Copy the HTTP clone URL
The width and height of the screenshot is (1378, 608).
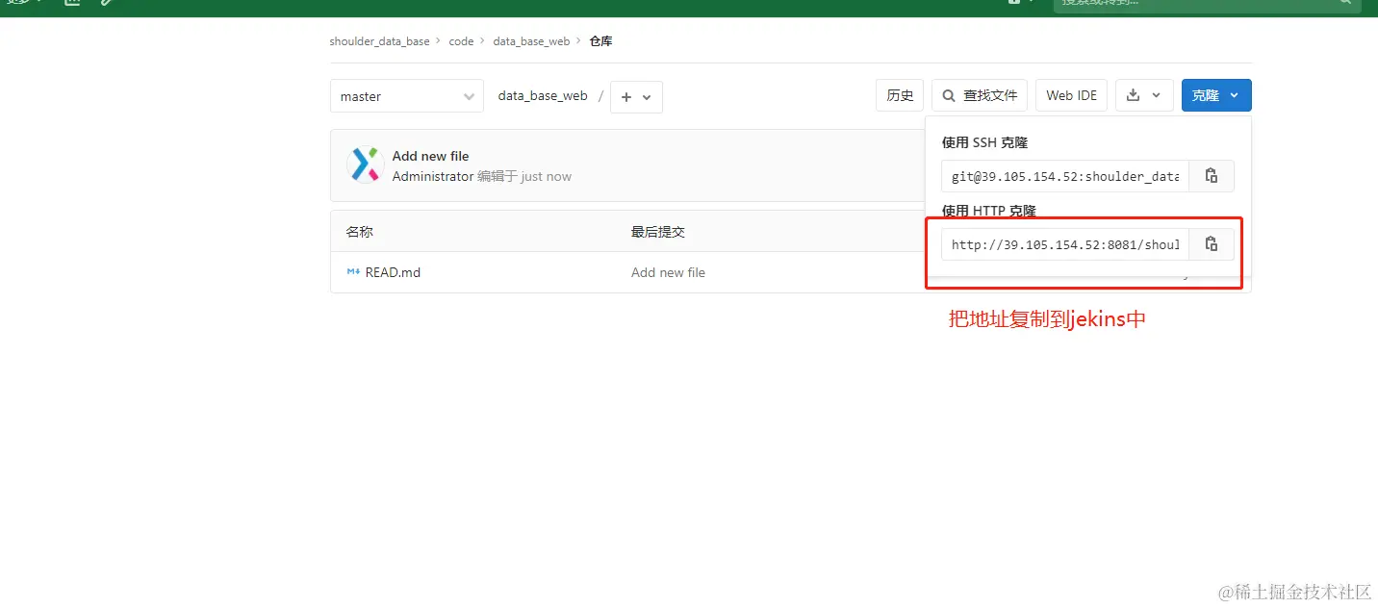pos(1212,244)
